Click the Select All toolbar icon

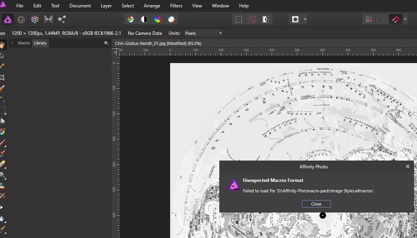pyautogui.click(x=239, y=19)
